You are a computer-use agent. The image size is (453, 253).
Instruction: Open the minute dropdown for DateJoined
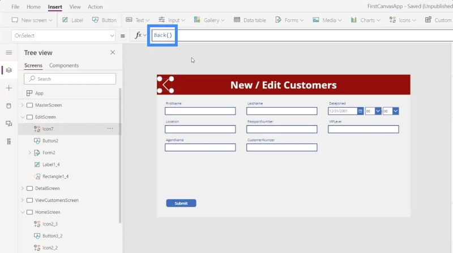[395, 111]
